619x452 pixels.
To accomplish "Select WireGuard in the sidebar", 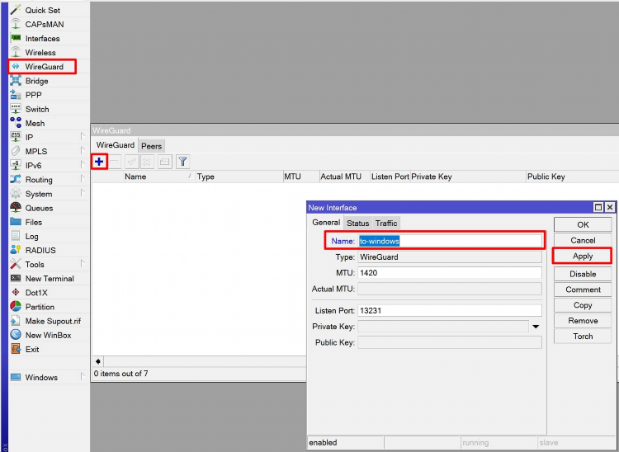I will click(x=44, y=67).
